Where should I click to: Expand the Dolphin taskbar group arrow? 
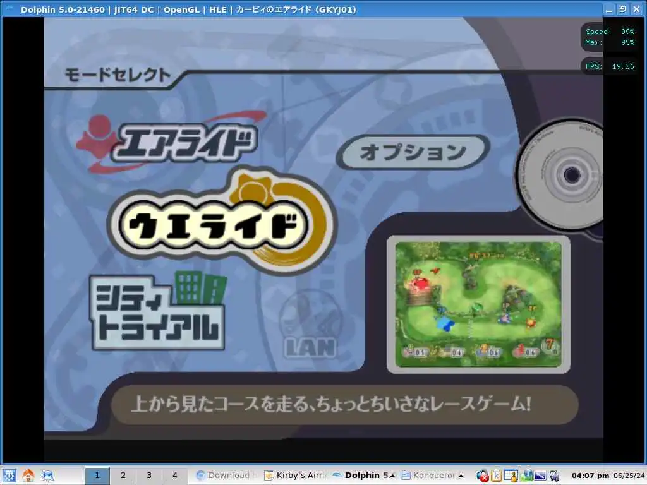pos(392,476)
